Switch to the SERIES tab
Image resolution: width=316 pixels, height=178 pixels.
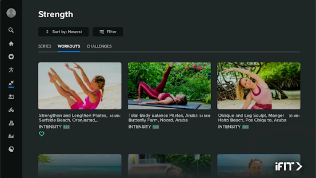[x=44, y=46]
